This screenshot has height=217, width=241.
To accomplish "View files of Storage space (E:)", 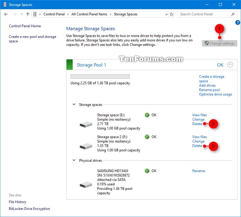I will click(x=199, y=115).
